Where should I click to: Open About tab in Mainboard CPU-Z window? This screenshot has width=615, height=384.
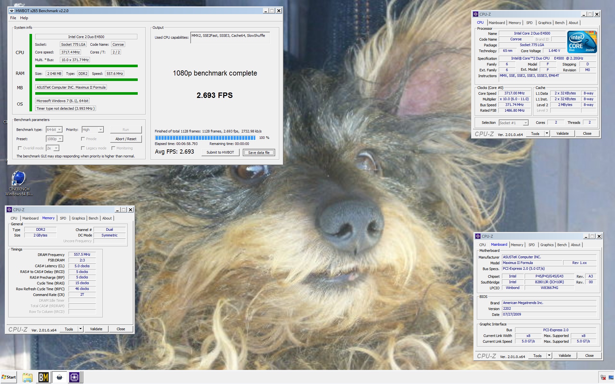(576, 245)
